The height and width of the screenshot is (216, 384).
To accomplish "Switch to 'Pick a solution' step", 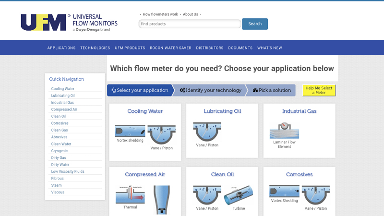I will click(272, 90).
